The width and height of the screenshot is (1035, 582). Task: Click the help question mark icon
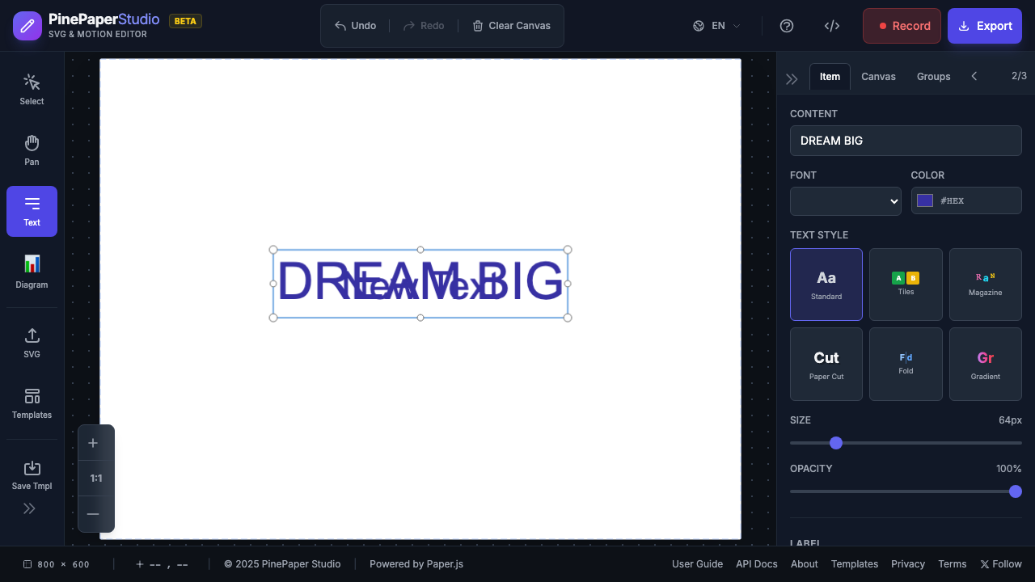tap(787, 25)
